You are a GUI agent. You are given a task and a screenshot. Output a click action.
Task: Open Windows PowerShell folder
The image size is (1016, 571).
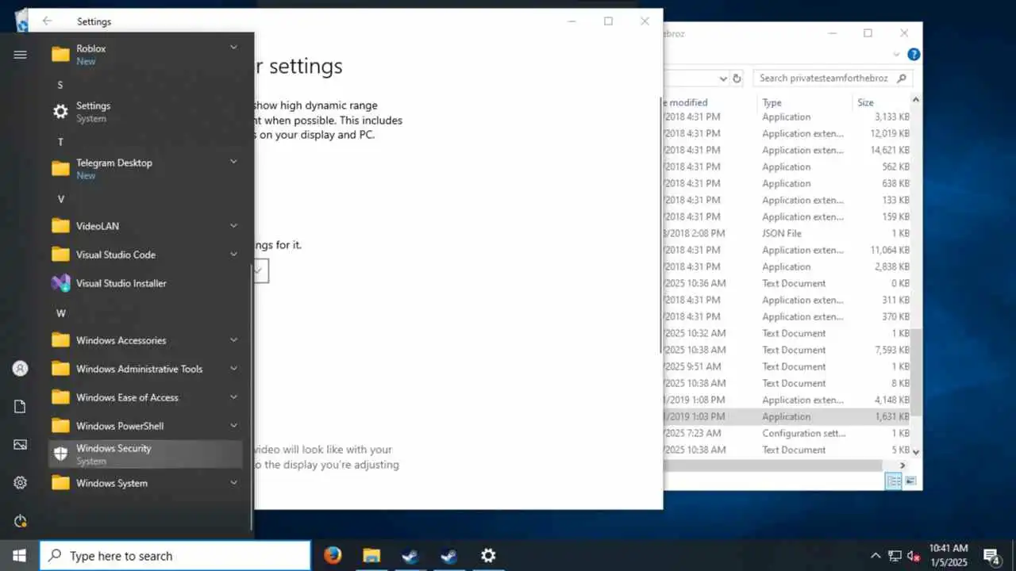pos(145,426)
